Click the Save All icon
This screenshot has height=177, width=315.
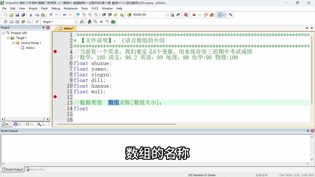[23, 15]
